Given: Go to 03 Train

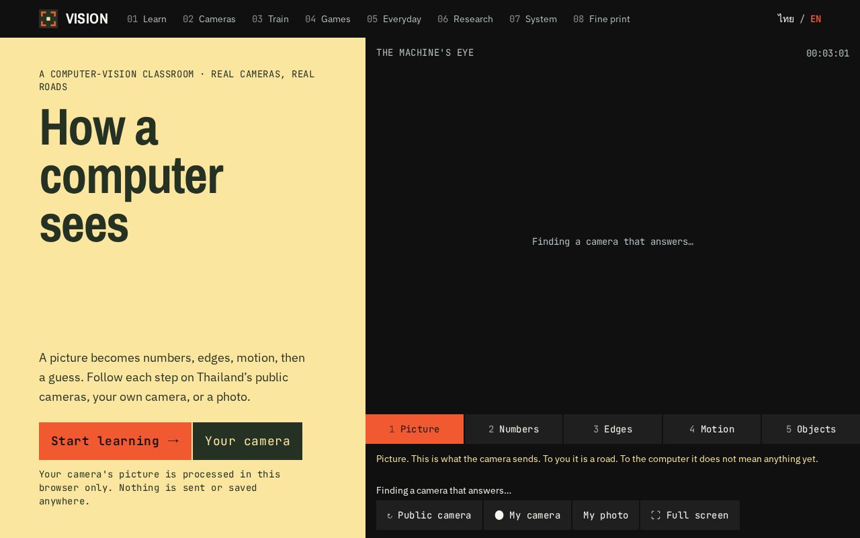Looking at the screenshot, I should pos(270,19).
